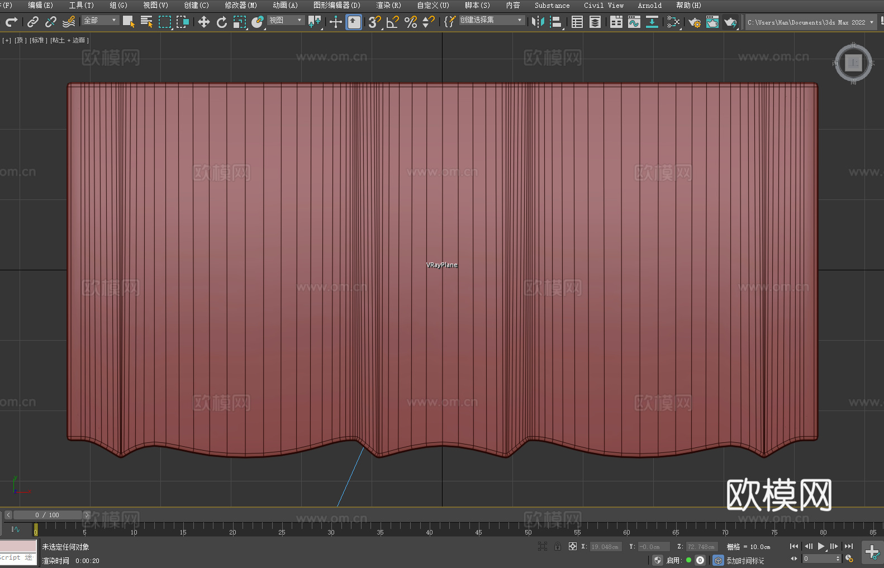
Task: Open the [标准] viewport shading preset menu
Action: tap(38, 40)
